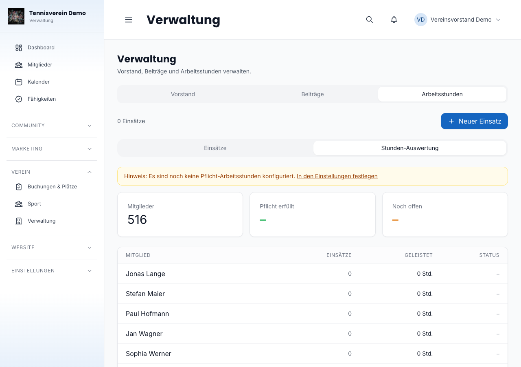Click the Sport group icon
Screen dimensions: 521x367
point(19,204)
